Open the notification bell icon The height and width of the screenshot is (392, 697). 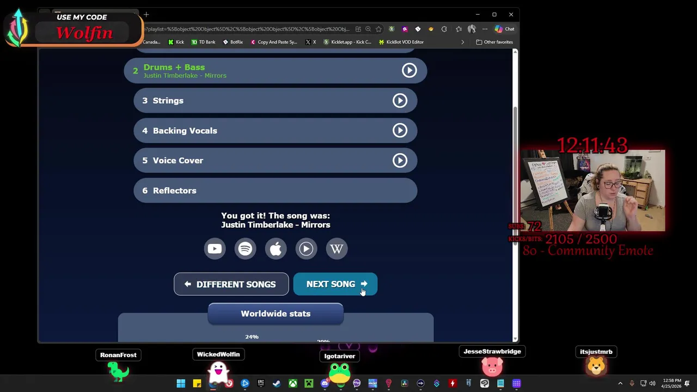pos(688,383)
